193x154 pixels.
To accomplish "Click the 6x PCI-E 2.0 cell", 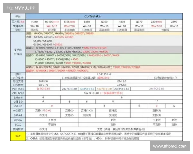I will click(43, 89).
